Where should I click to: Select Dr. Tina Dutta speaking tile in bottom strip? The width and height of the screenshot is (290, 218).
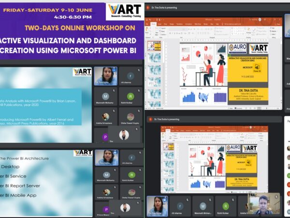click(x=158, y=206)
